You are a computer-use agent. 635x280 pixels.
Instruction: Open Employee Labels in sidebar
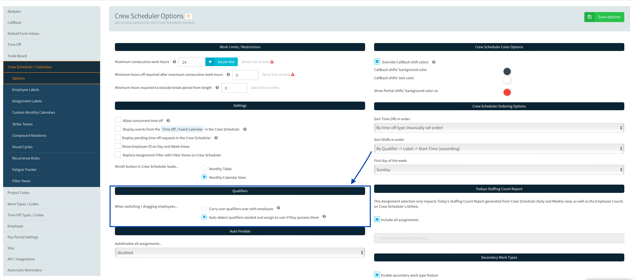click(x=52, y=90)
